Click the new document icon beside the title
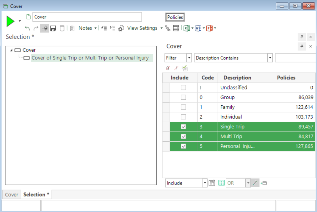This screenshot has width=317, height=212. [x=28, y=17]
